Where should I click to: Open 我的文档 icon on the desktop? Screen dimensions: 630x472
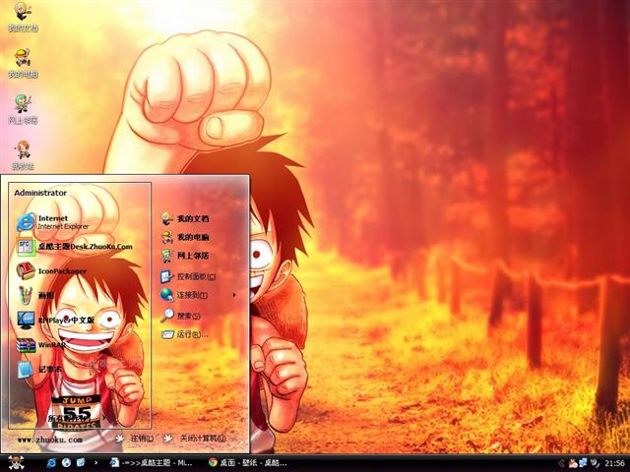(x=23, y=17)
